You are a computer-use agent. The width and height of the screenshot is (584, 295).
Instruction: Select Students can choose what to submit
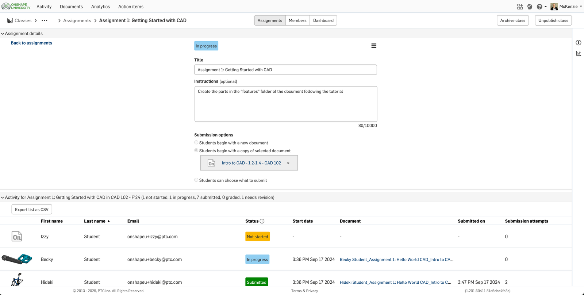[x=196, y=180]
